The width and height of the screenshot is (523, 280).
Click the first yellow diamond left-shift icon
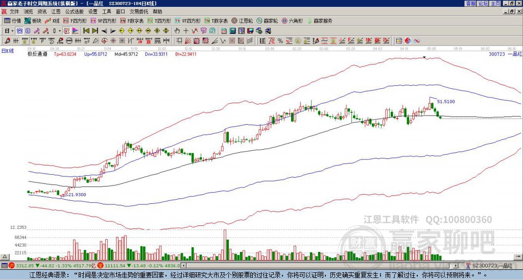point(122,31)
